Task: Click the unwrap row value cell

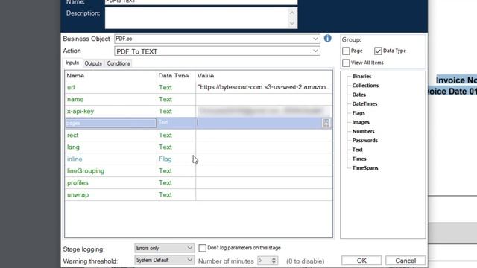Action: tap(264, 195)
